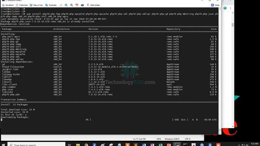
Task: Click the Re-attach tab button
Action: click(x=8, y=5)
